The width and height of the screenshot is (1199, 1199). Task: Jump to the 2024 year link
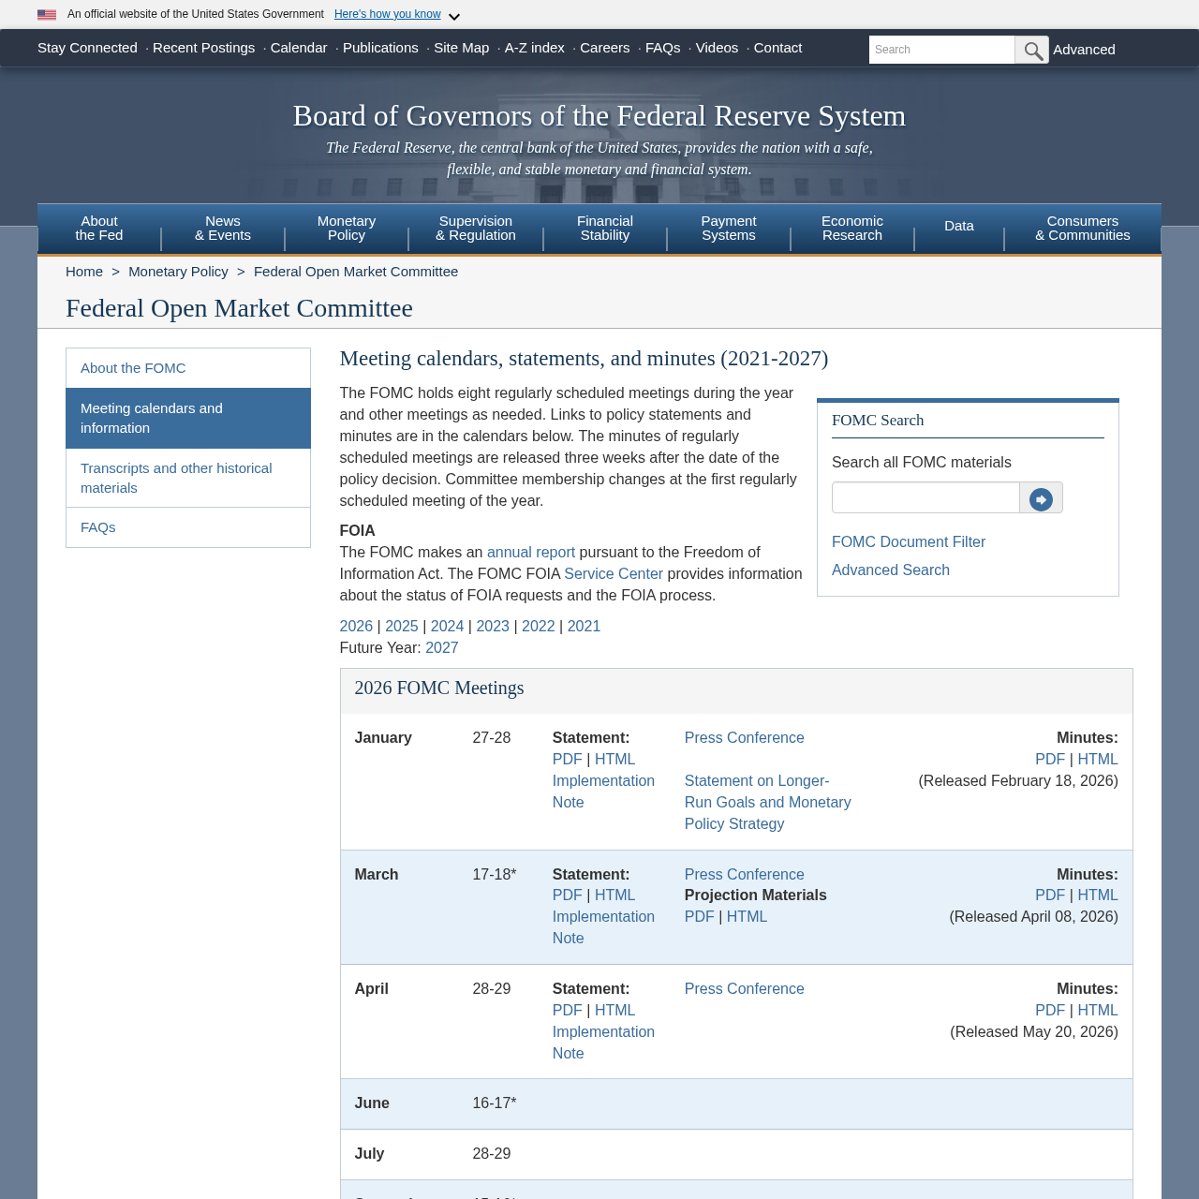coord(447,627)
